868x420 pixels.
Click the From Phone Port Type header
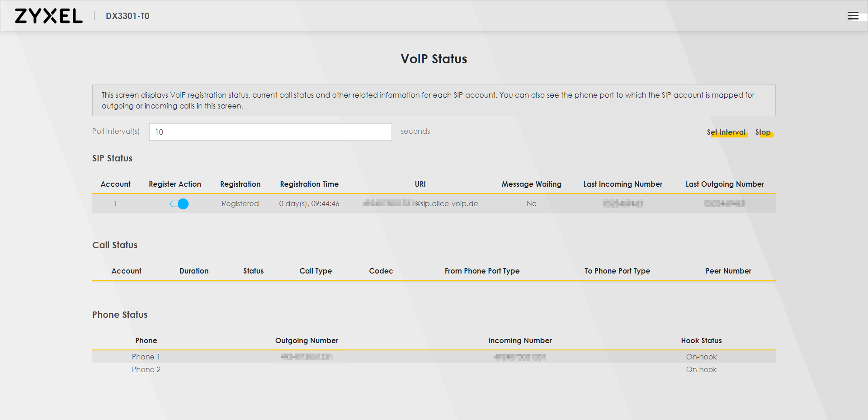[x=482, y=271]
